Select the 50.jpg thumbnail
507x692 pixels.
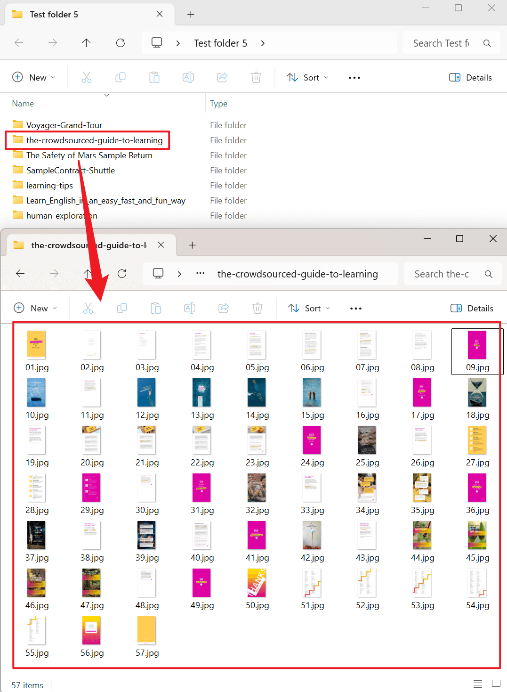(257, 589)
